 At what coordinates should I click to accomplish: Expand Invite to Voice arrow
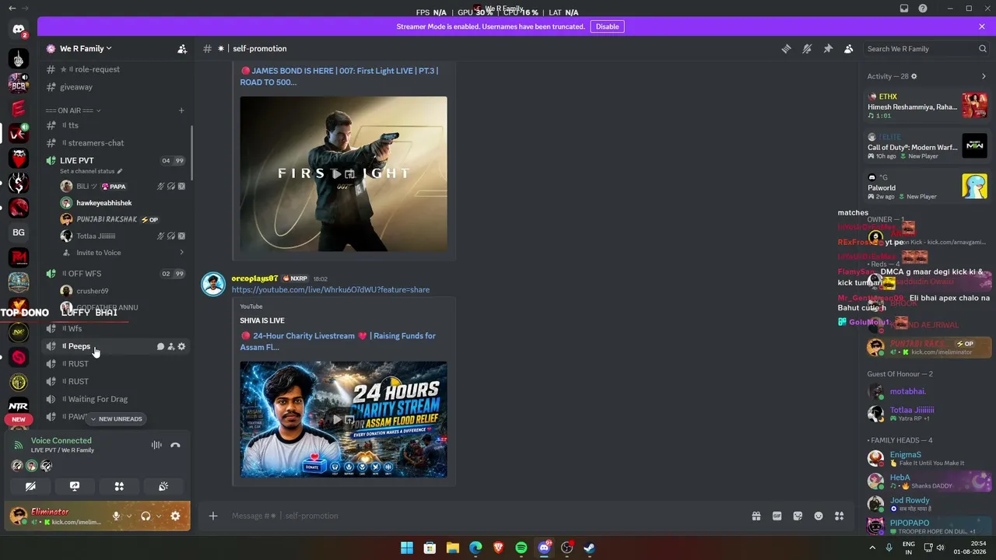click(181, 253)
